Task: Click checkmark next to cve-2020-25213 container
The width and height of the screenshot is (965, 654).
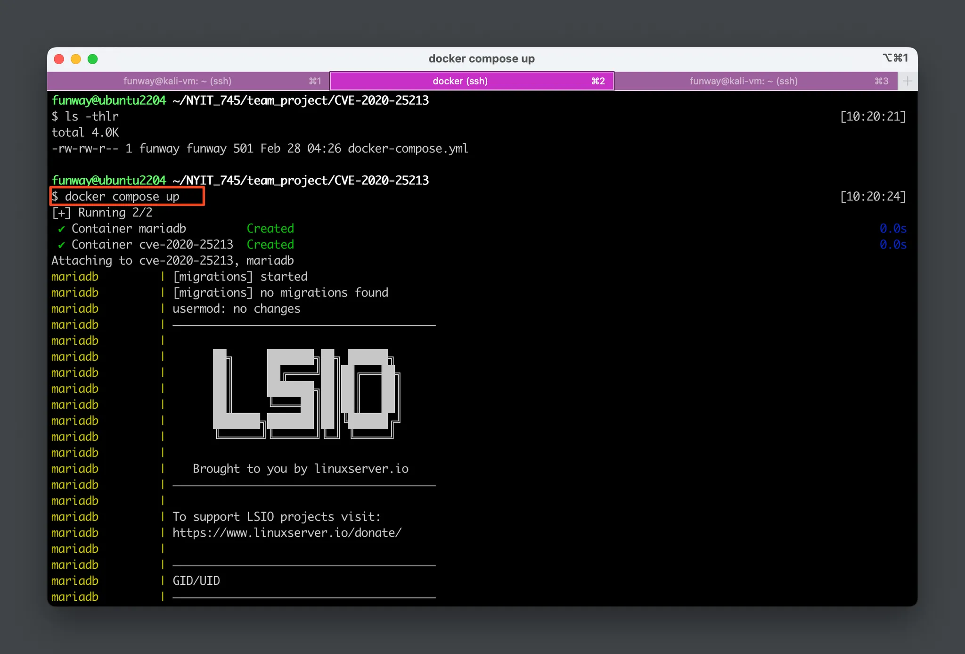Action: (x=61, y=245)
